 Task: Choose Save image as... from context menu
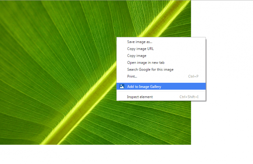pyautogui.click(x=161, y=42)
